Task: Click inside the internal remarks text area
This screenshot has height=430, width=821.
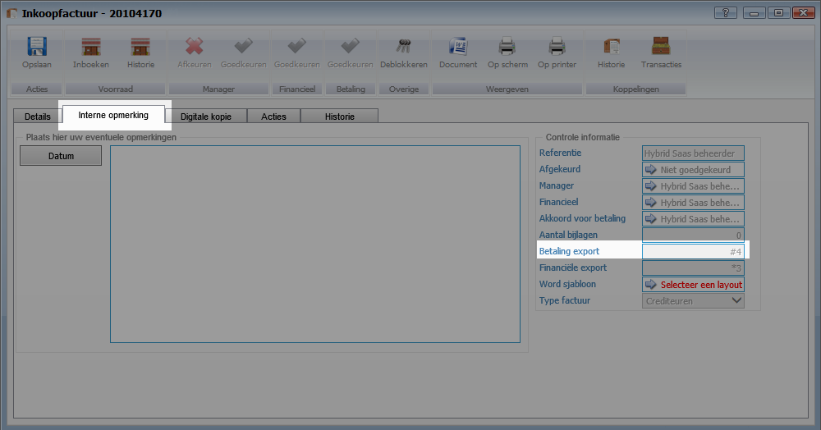Action: 314,244
